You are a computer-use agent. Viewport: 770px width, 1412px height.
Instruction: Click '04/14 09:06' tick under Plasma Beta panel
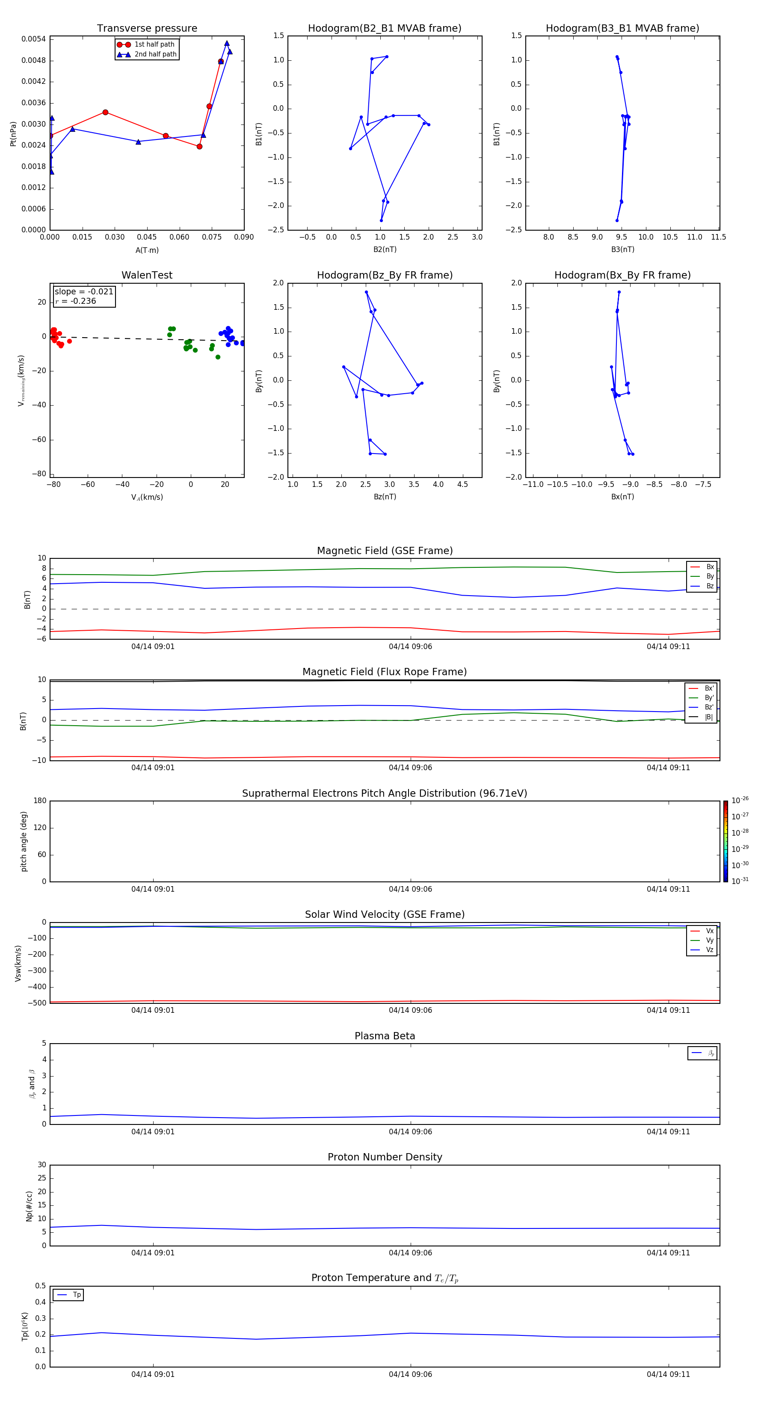click(x=411, y=1132)
